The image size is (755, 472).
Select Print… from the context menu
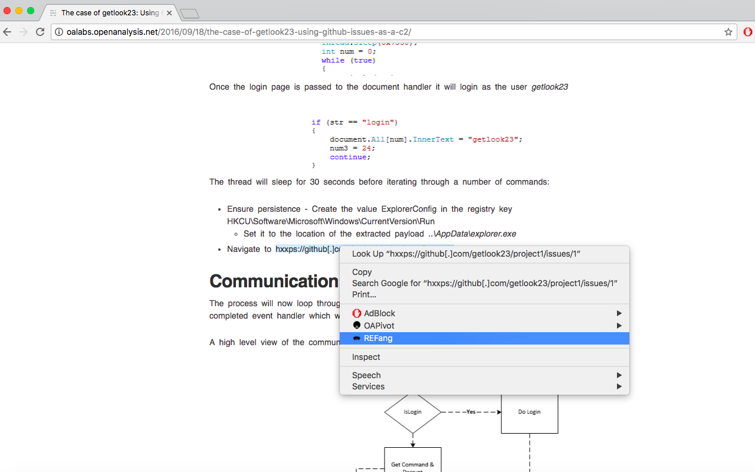364,294
